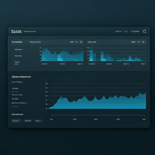Image resolution: width=155 pixels, height=155 pixels.
Task: Open search with the header magnifier icon
Action: [144, 31]
